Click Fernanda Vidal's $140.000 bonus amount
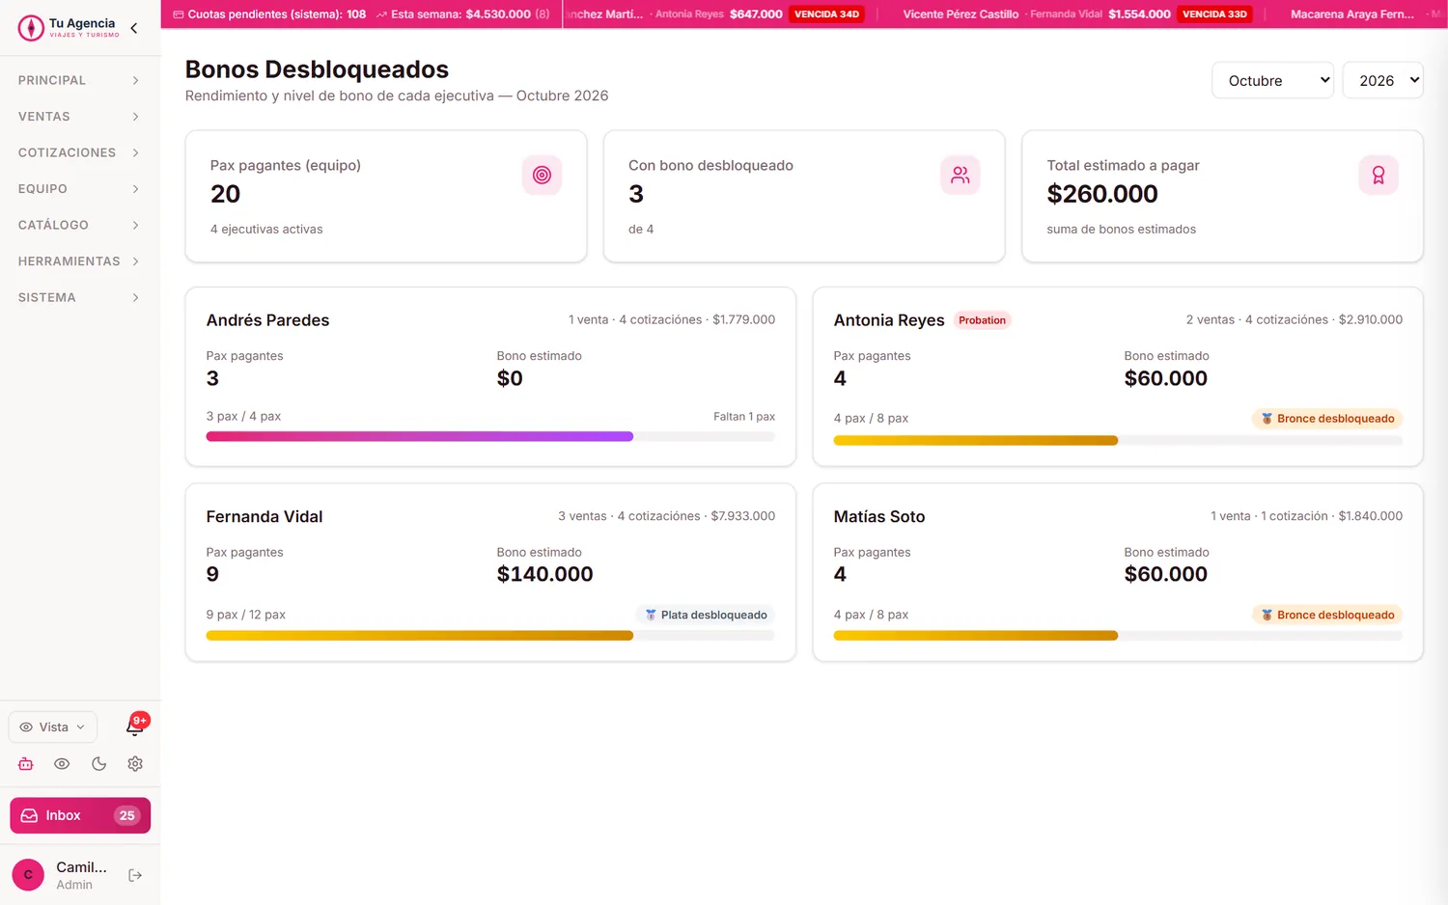The height and width of the screenshot is (905, 1448). pyautogui.click(x=544, y=574)
